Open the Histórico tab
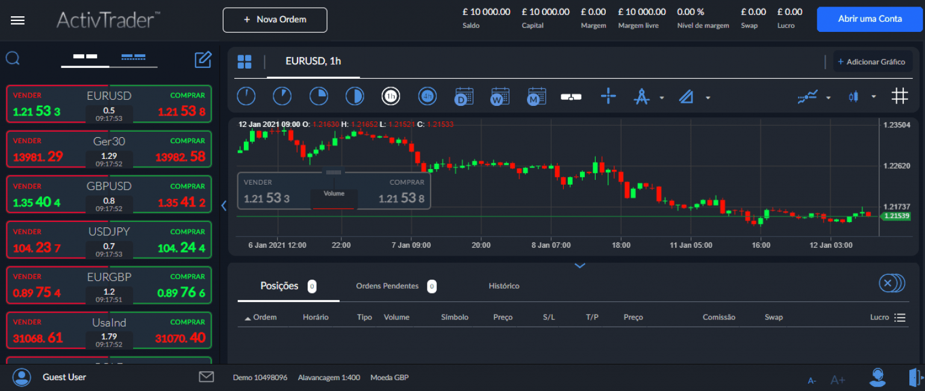This screenshot has width=925, height=391. click(503, 286)
